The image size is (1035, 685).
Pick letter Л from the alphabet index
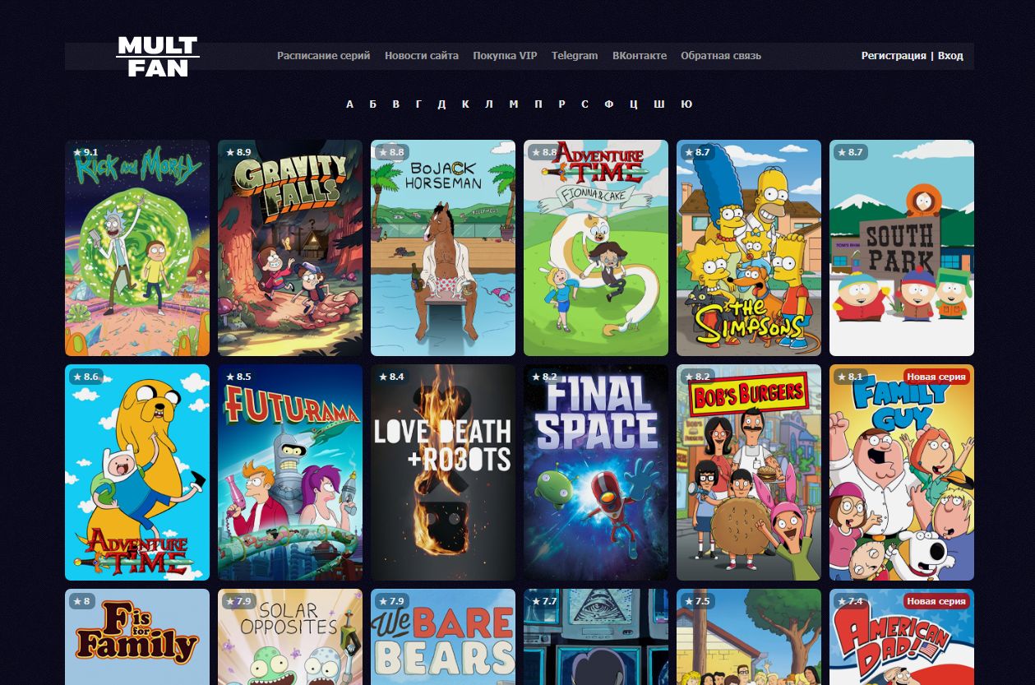(x=489, y=104)
